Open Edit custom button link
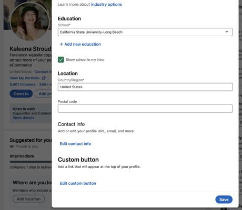 pos(78,183)
